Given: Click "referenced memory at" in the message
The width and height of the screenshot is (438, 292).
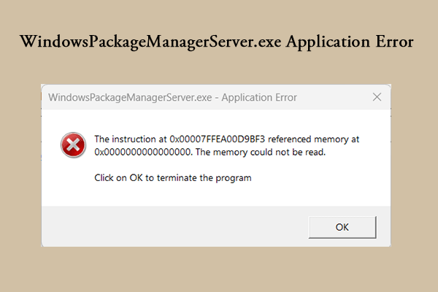Looking at the screenshot, I should (313, 139).
